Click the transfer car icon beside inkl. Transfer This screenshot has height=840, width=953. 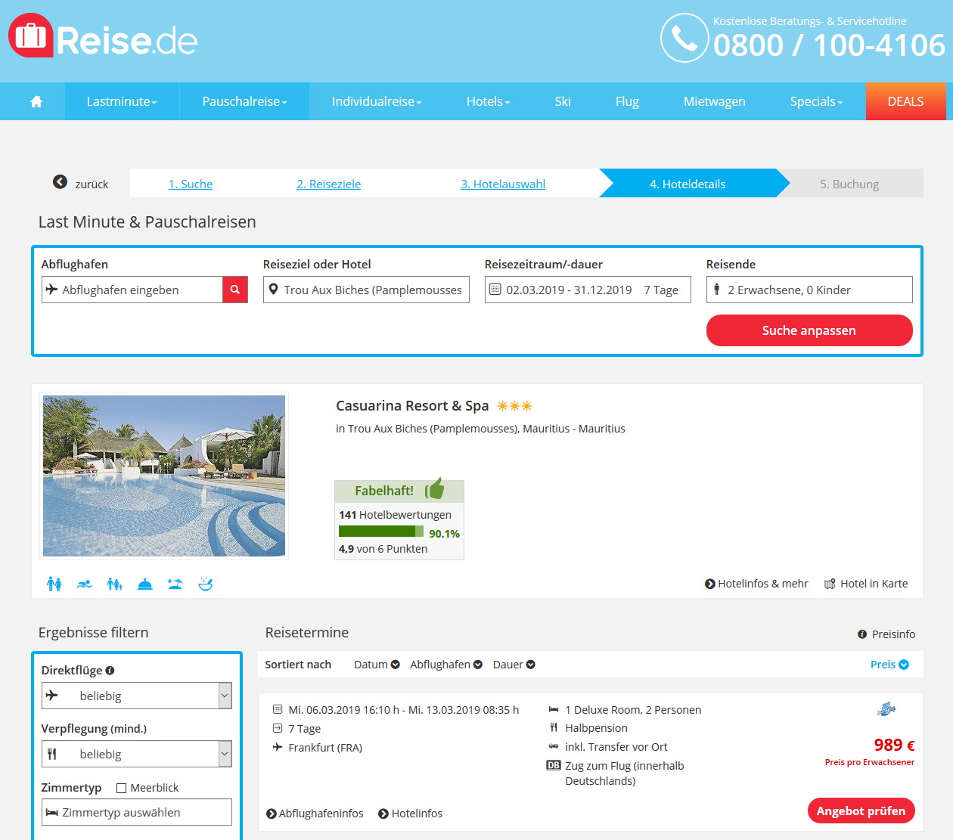[554, 746]
